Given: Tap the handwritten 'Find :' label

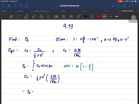Looking at the screenshot, I should [14, 39].
